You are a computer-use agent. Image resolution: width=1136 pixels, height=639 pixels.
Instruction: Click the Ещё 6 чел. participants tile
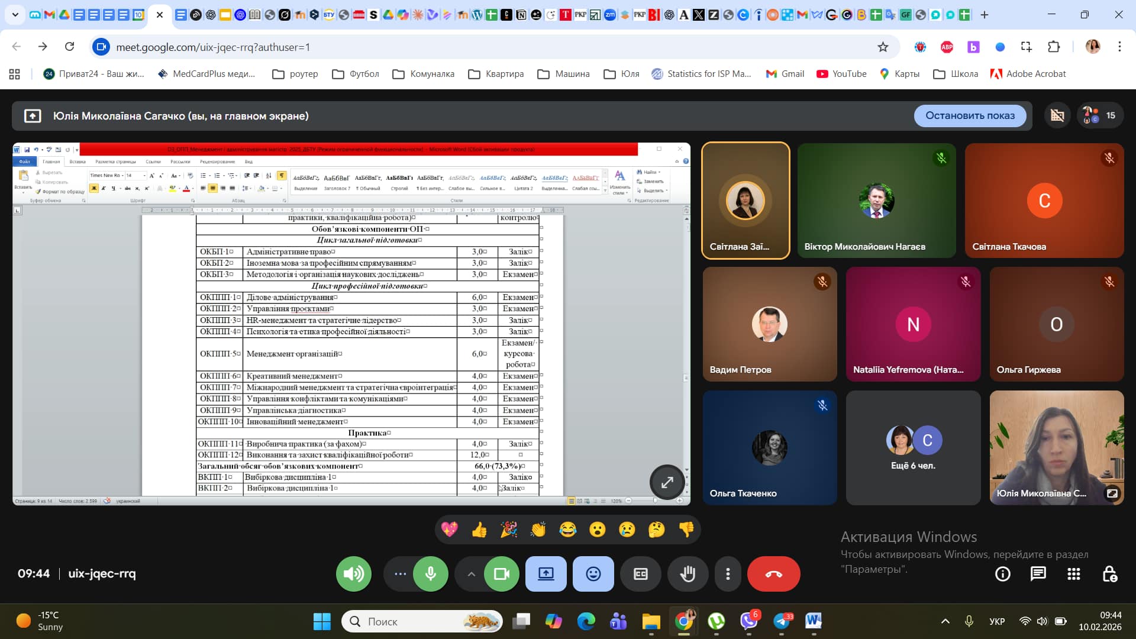tap(913, 447)
